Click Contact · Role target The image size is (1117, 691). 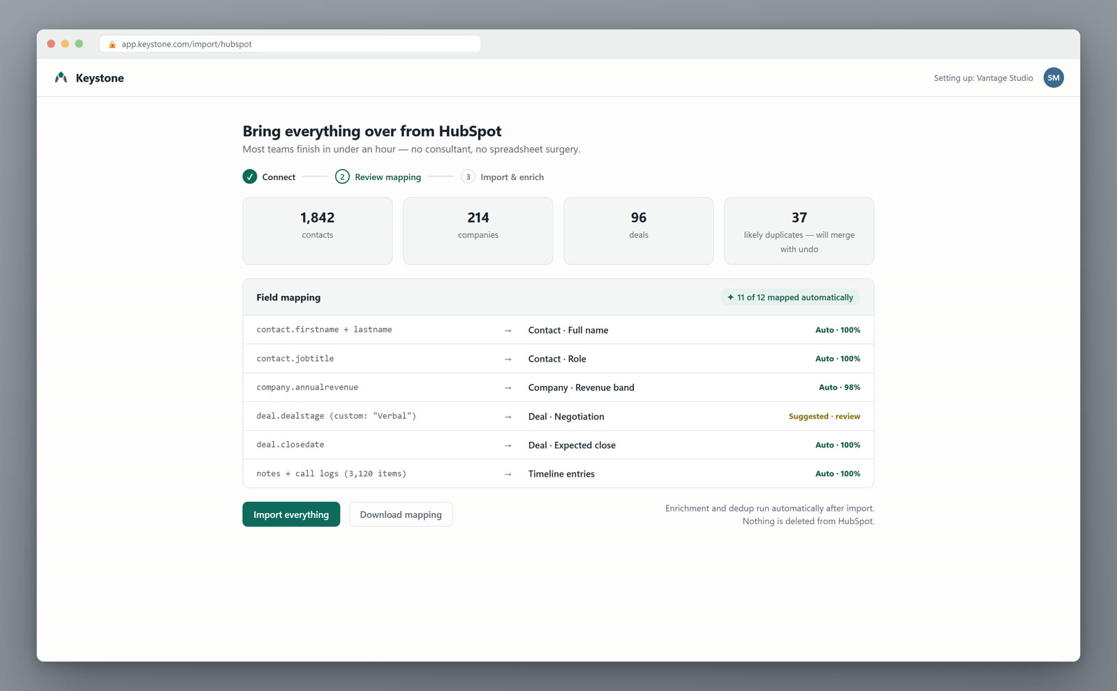point(557,359)
